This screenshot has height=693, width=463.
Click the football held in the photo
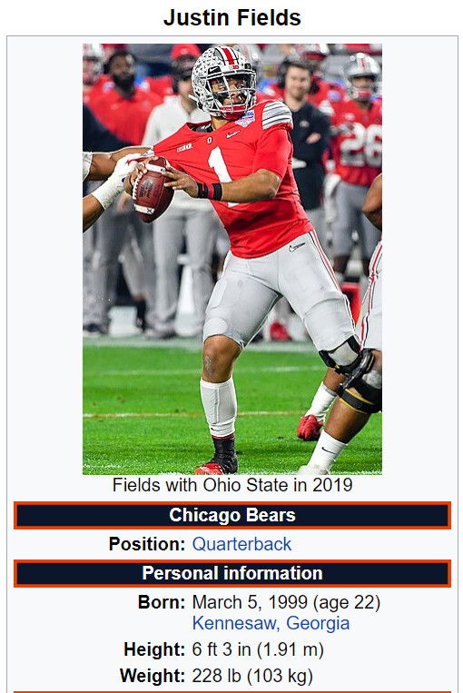pyautogui.click(x=152, y=191)
